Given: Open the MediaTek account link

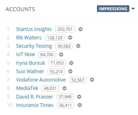Looking at the screenshot, I should coord(27,88).
